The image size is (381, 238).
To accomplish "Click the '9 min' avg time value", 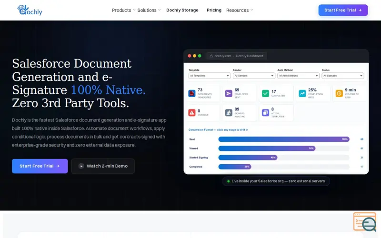I will [351, 90].
